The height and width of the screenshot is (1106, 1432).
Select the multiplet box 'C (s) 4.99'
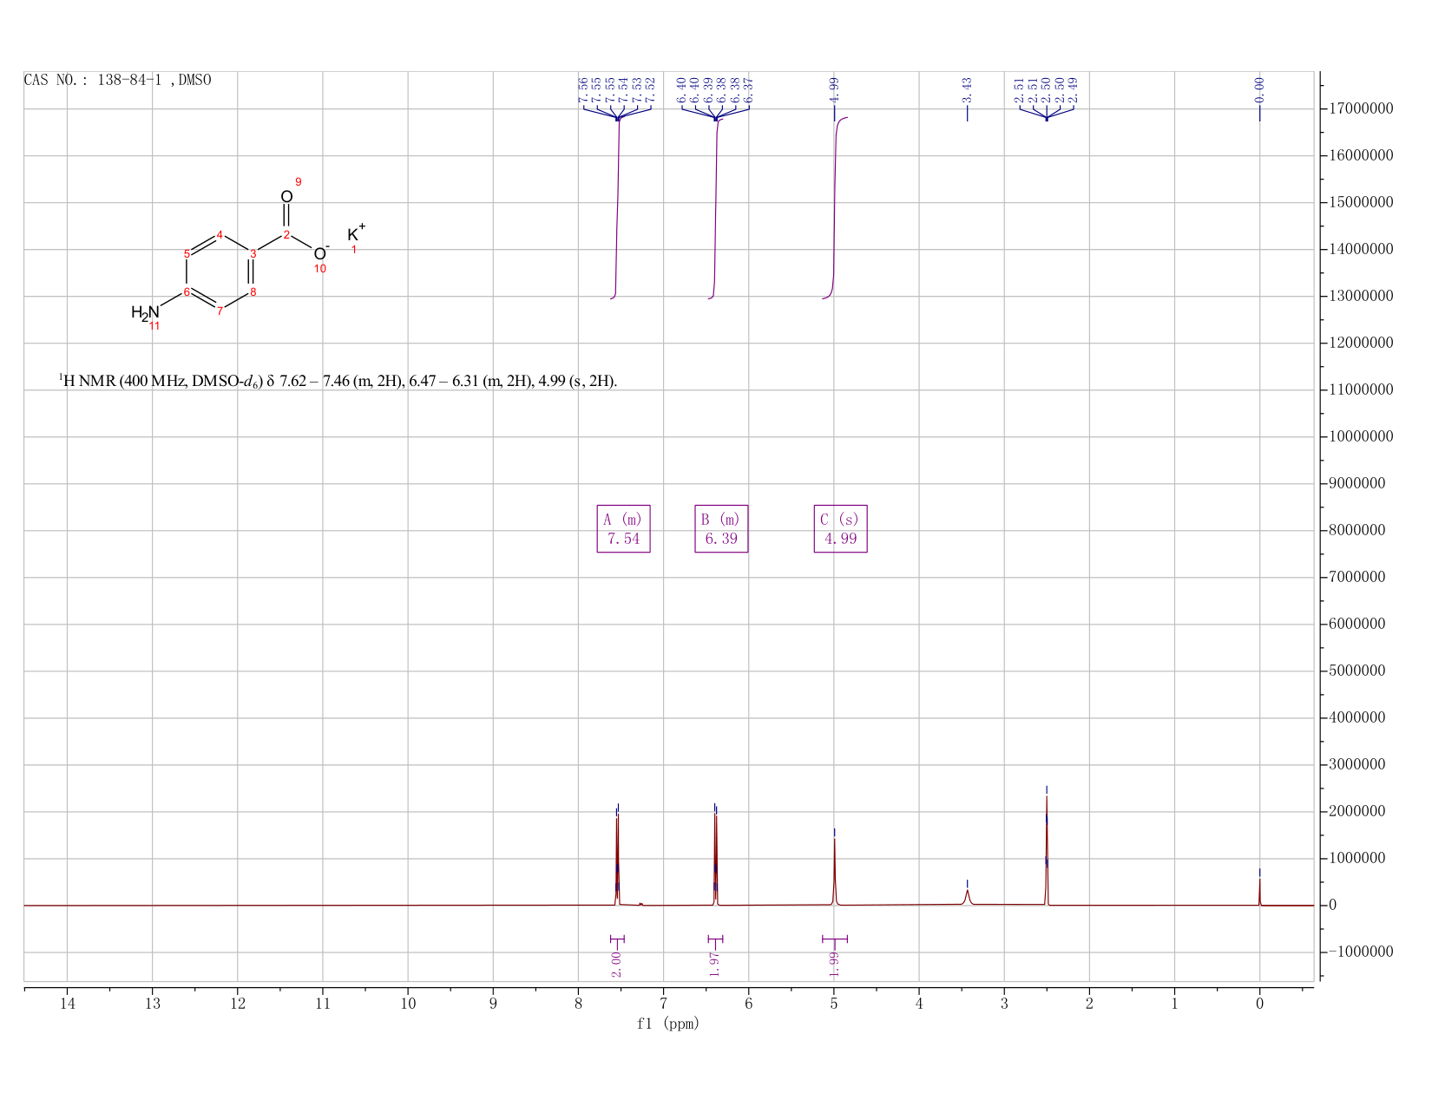[840, 529]
